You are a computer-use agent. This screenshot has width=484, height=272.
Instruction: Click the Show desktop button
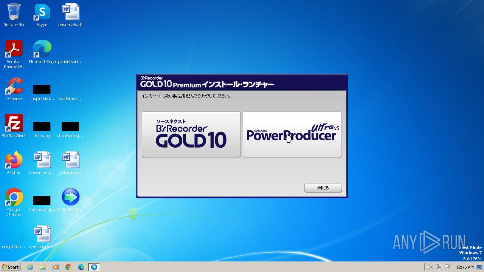pos(479,267)
